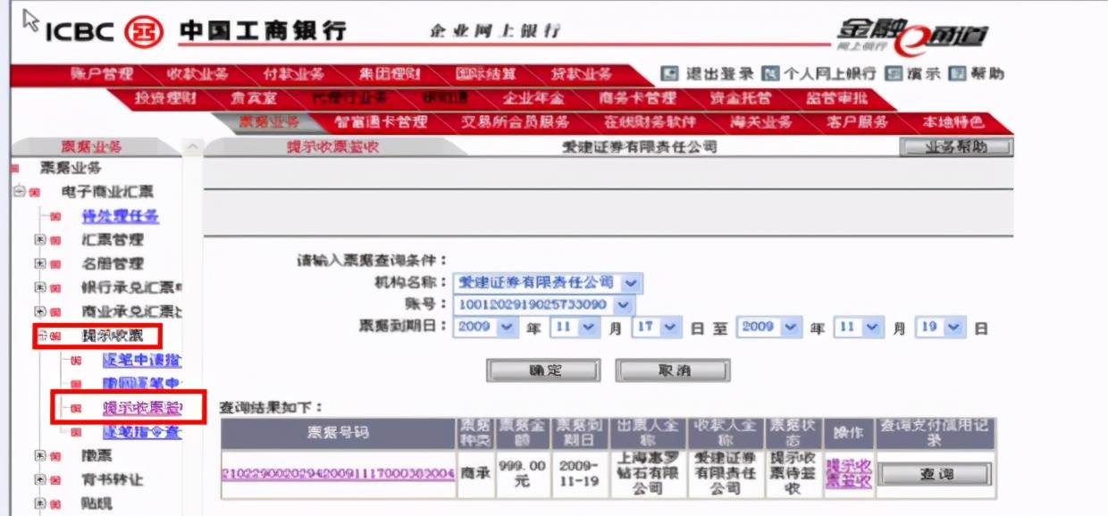Click the 确定 confirm button
This screenshot has height=516, width=1108.
pyautogui.click(x=543, y=370)
